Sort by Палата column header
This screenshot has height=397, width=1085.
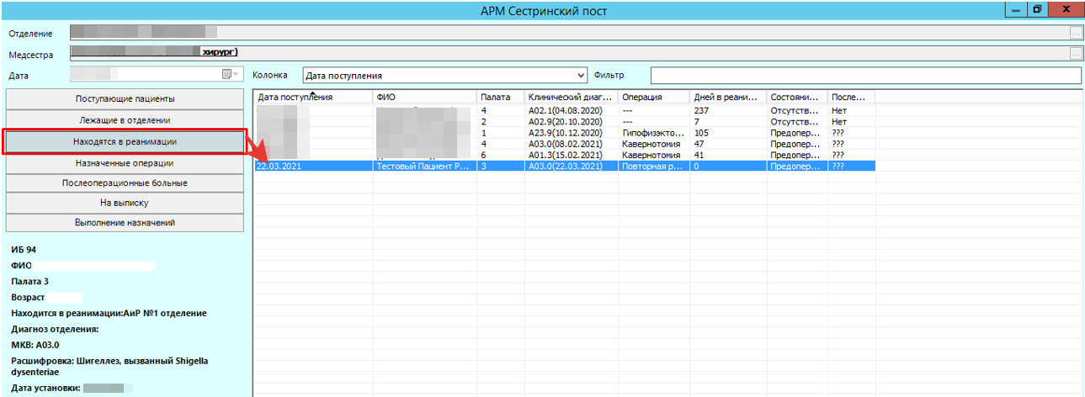(501, 98)
